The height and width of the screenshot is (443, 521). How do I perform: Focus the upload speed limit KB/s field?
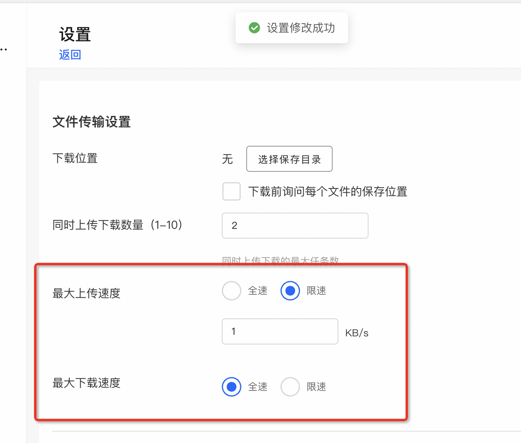click(280, 331)
